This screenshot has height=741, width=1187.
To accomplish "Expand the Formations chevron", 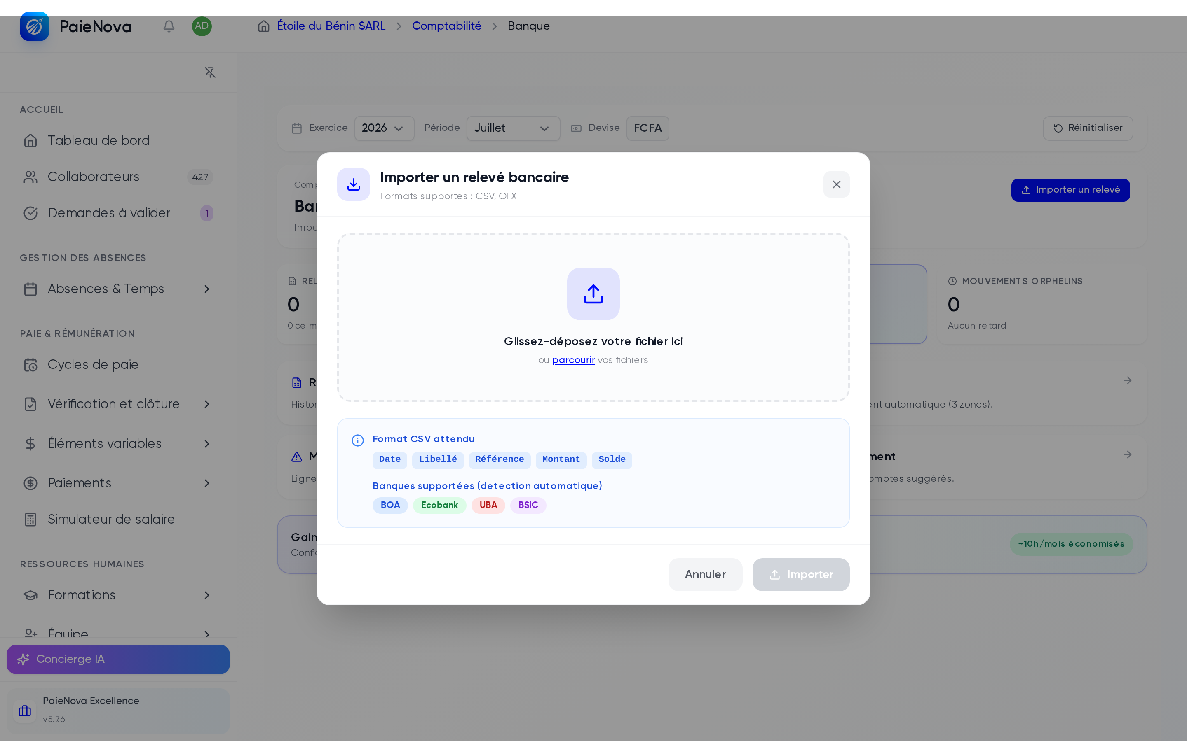I will pos(206,595).
